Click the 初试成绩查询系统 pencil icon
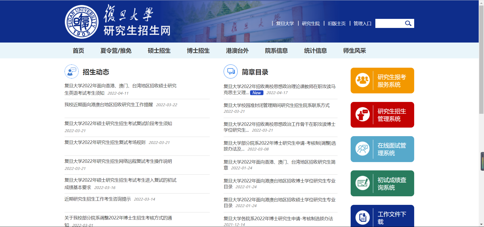This screenshot has height=227, width=484. 363,183
